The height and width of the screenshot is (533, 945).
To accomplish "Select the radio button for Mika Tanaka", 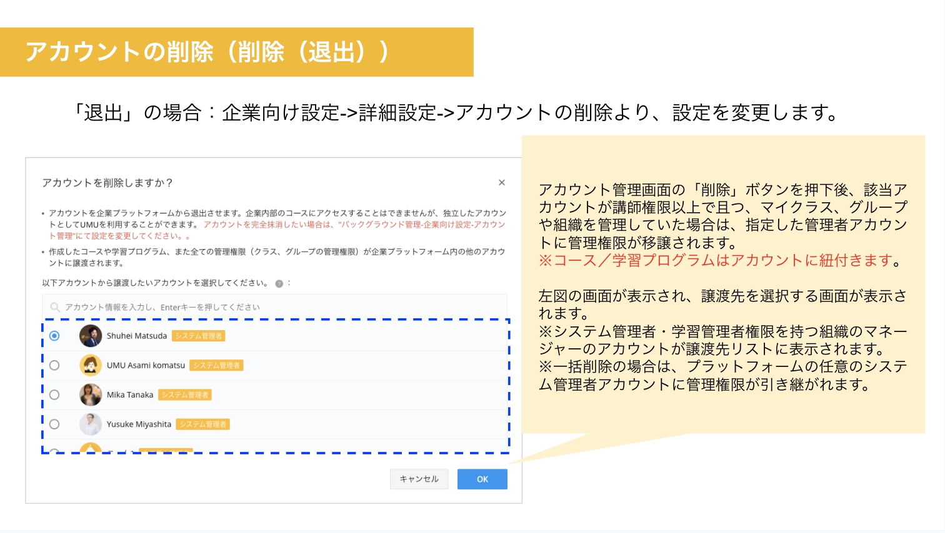I will (x=54, y=394).
